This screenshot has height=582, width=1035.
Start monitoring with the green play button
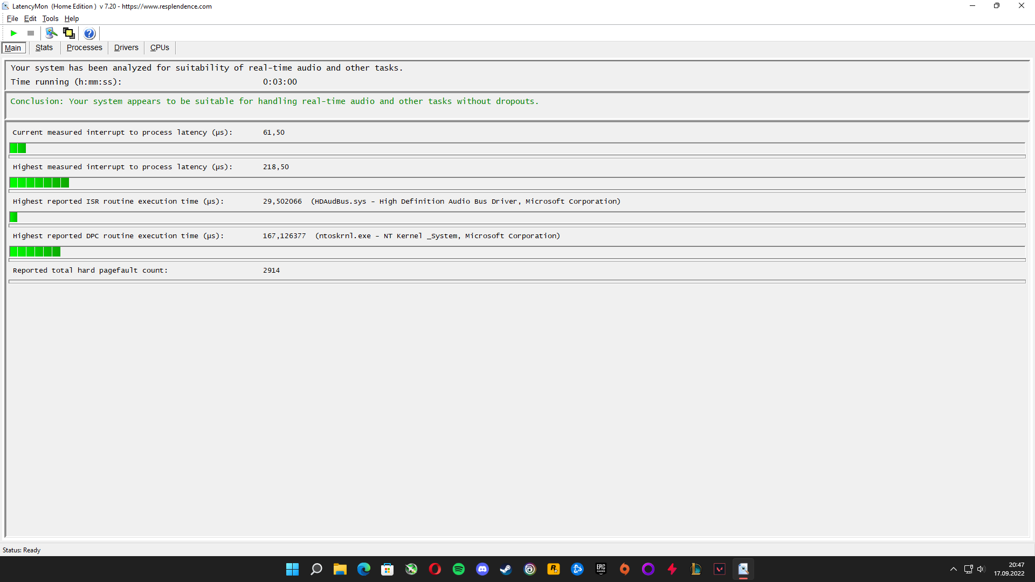[x=13, y=33]
